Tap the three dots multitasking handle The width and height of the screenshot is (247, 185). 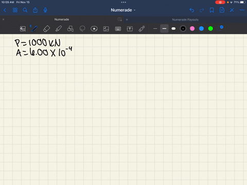pyautogui.click(x=123, y=2)
